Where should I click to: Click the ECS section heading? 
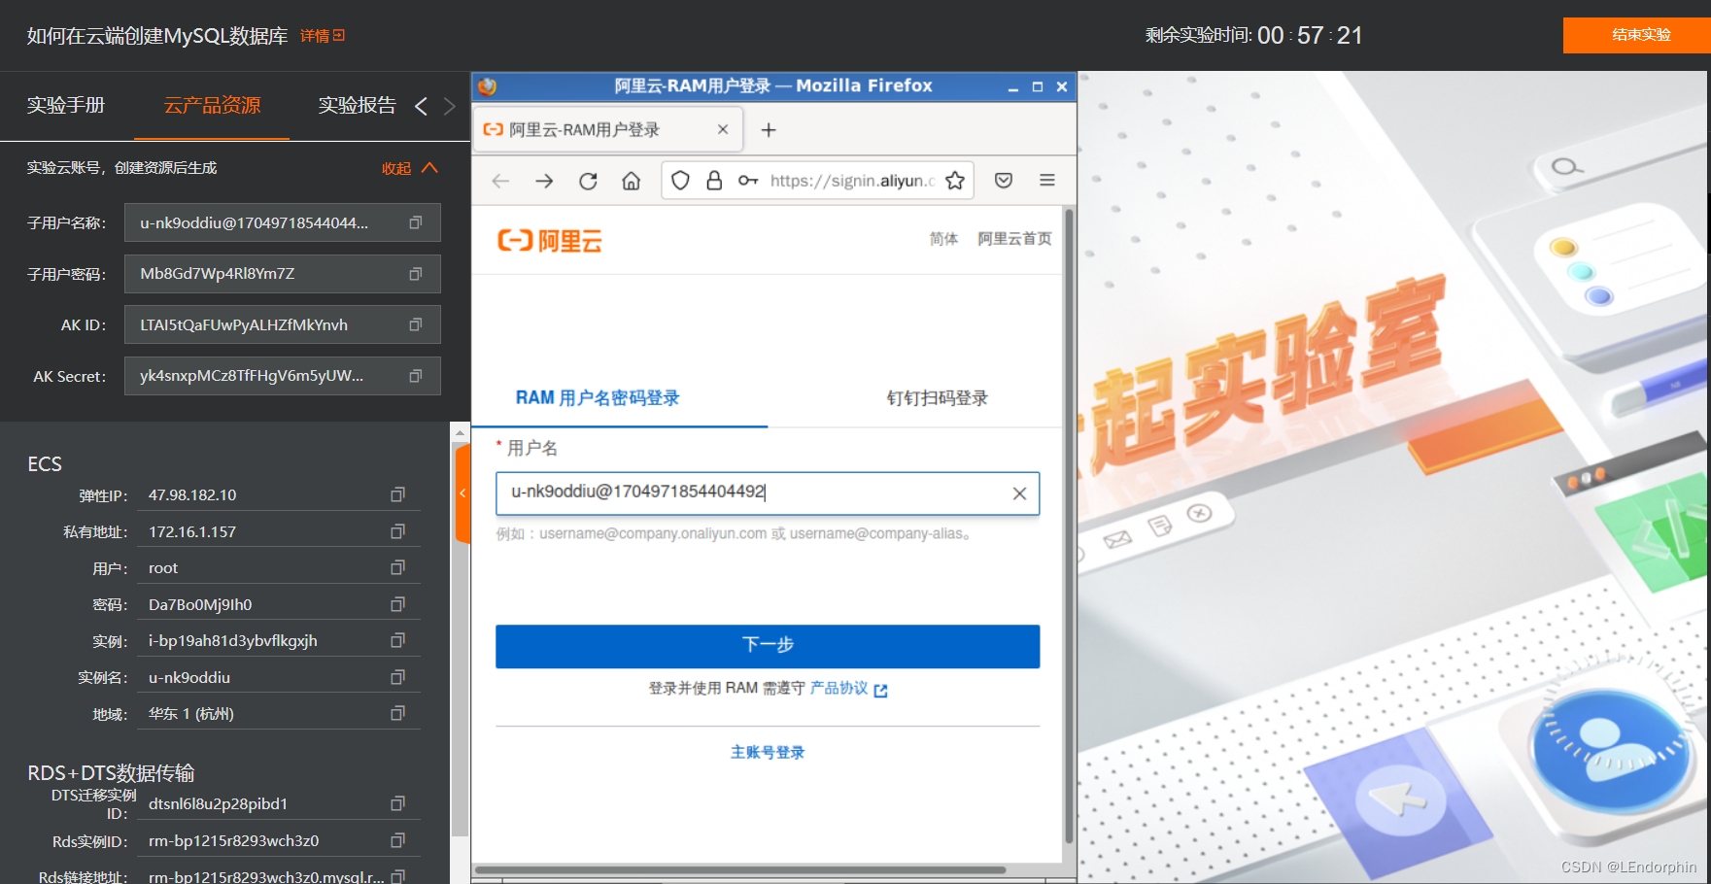point(45,463)
